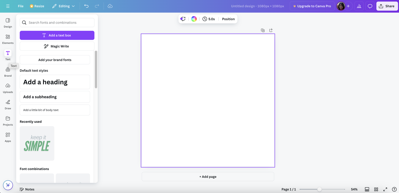
Task: Click Upgrade to Canva Pro
Action: 312,6
